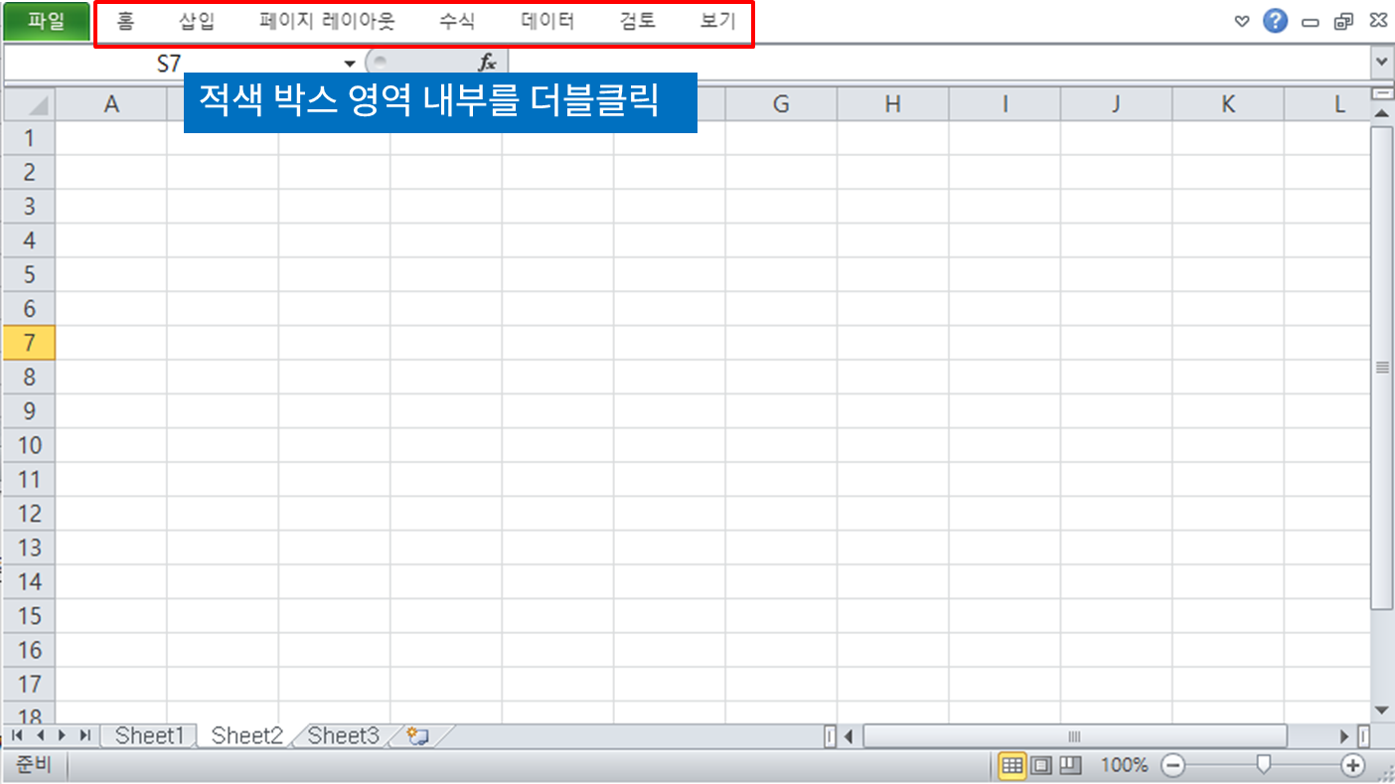Switch to Page Break Preview view
This screenshot has height=784, width=1395.
click(1070, 765)
